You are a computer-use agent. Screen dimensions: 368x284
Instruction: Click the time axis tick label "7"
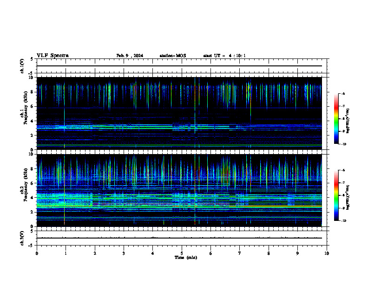pyautogui.click(x=240, y=253)
